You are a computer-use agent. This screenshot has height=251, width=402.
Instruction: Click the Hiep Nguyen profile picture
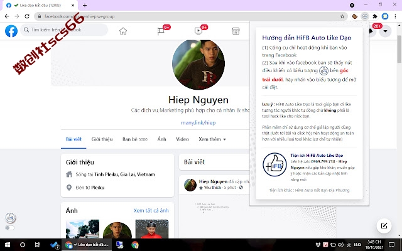point(198,64)
